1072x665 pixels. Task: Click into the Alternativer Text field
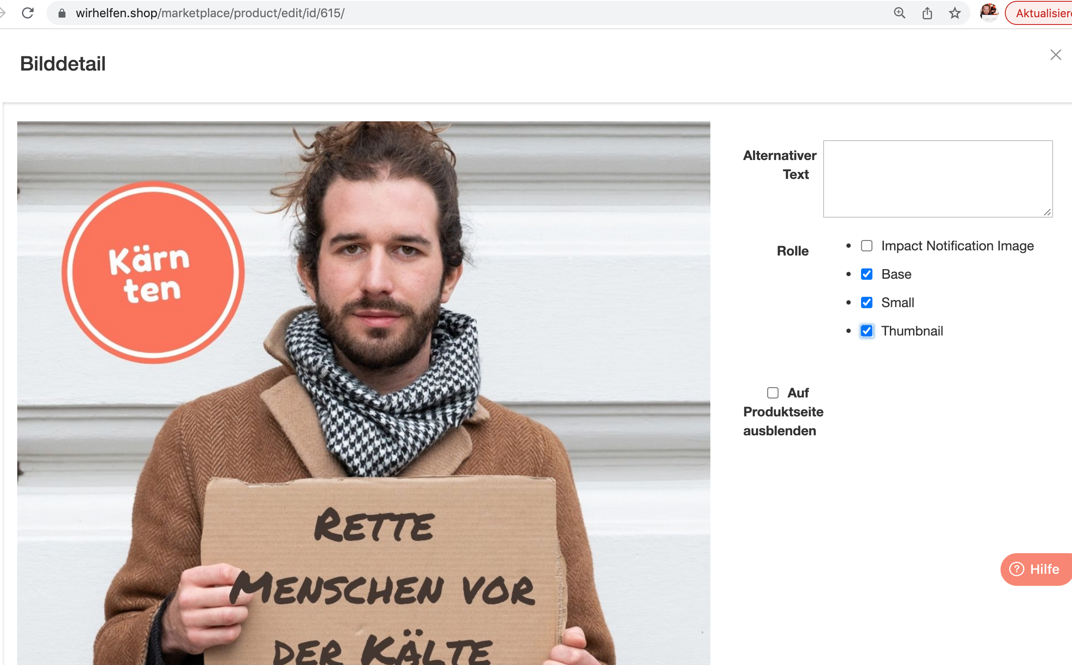click(x=937, y=179)
